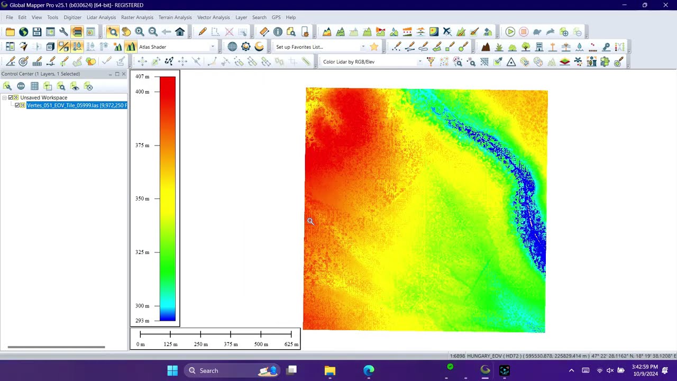Open the Lidar Analysis menu

pos(101,17)
